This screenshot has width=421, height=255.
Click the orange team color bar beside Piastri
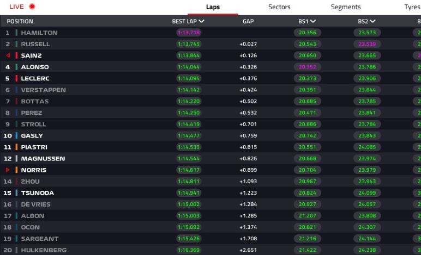pyautogui.click(x=17, y=147)
